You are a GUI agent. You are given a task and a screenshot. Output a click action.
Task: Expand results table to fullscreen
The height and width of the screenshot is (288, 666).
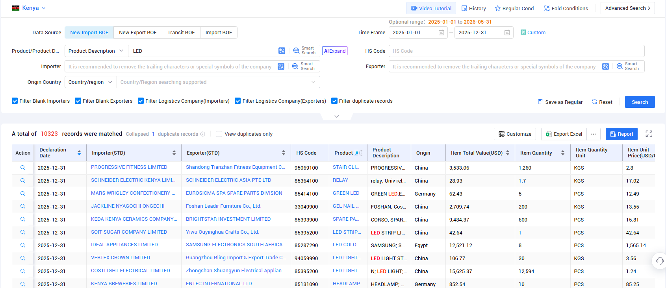(x=649, y=134)
